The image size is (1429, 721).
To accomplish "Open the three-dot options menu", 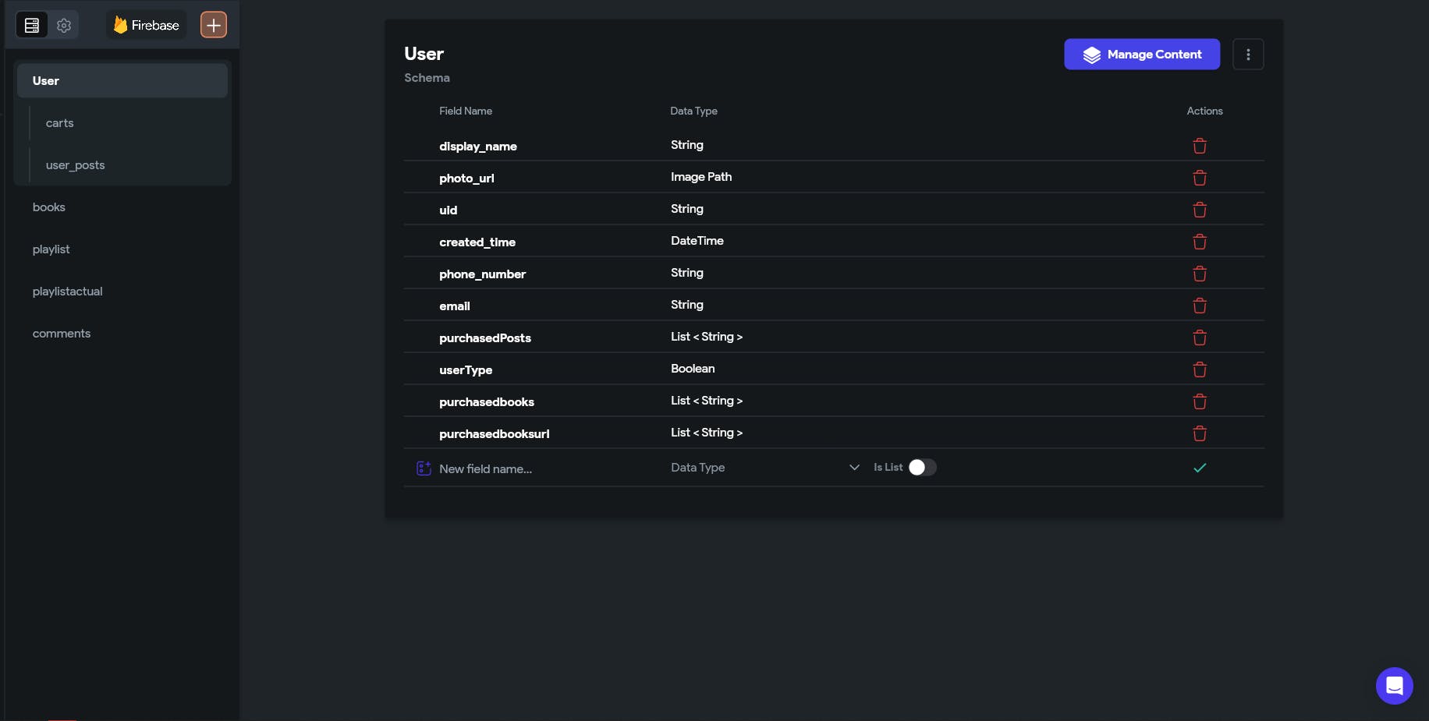I will (x=1248, y=55).
